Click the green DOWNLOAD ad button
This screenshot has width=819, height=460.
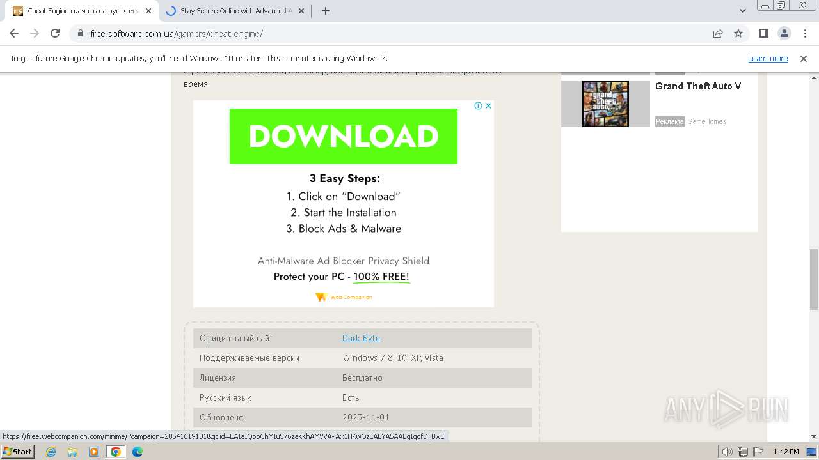click(x=344, y=136)
